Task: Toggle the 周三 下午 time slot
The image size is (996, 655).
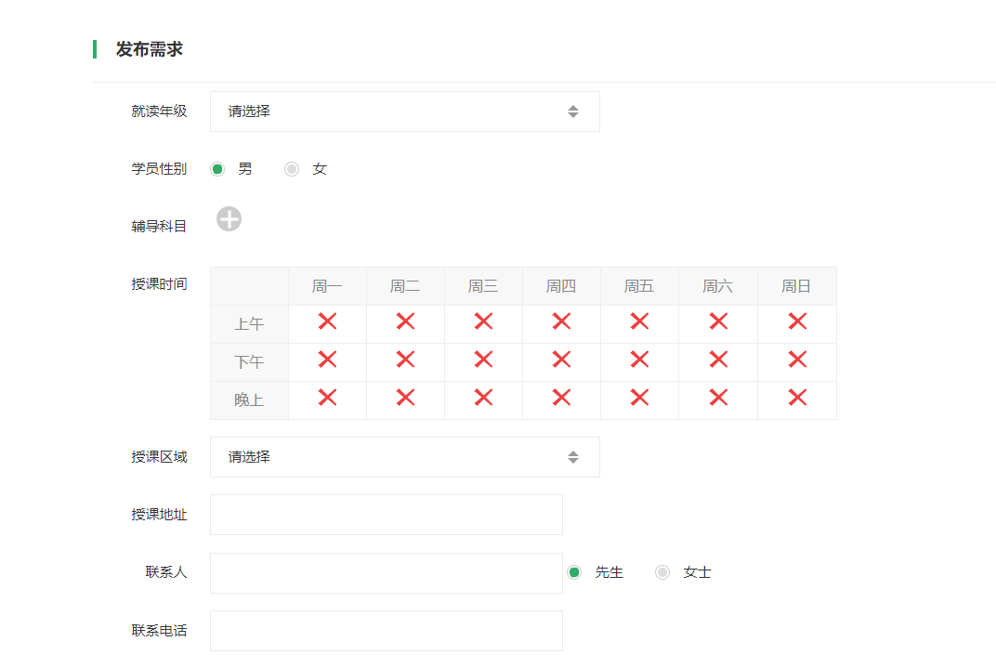Action: pyautogui.click(x=483, y=360)
